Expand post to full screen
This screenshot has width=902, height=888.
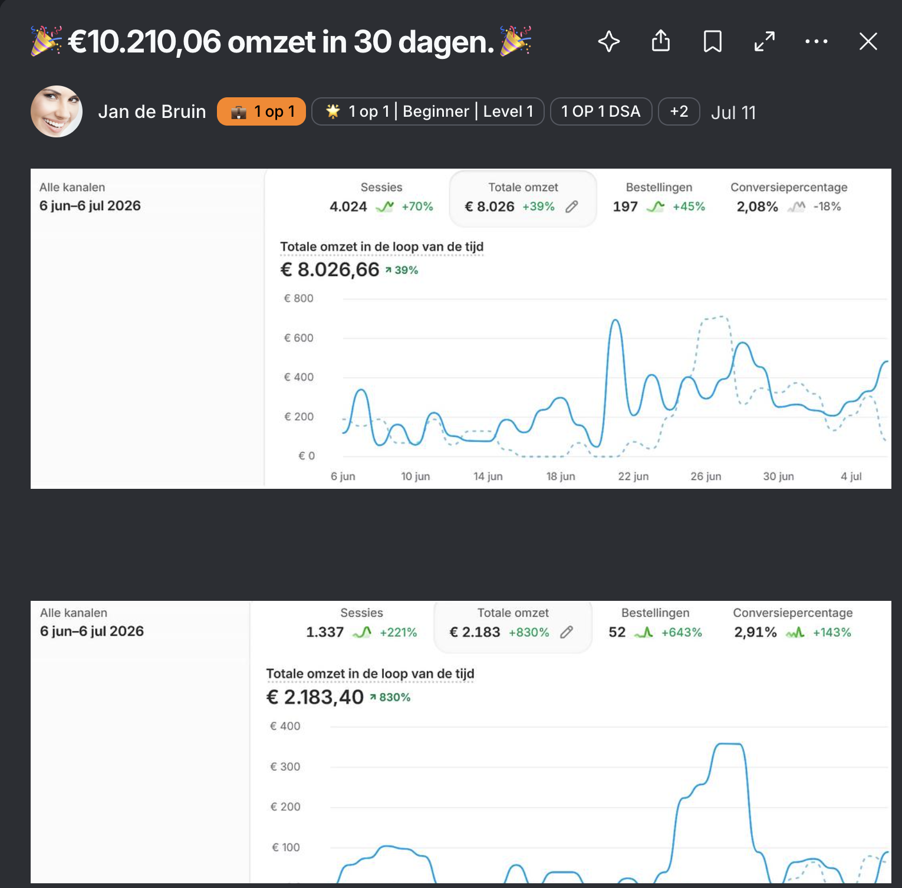coord(765,42)
